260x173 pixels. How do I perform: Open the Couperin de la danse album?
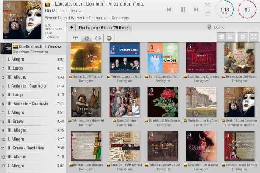click(201, 146)
